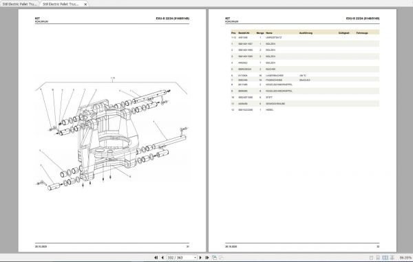Click the Pos column header
The height and width of the screenshot is (262, 413).
coord(233,33)
